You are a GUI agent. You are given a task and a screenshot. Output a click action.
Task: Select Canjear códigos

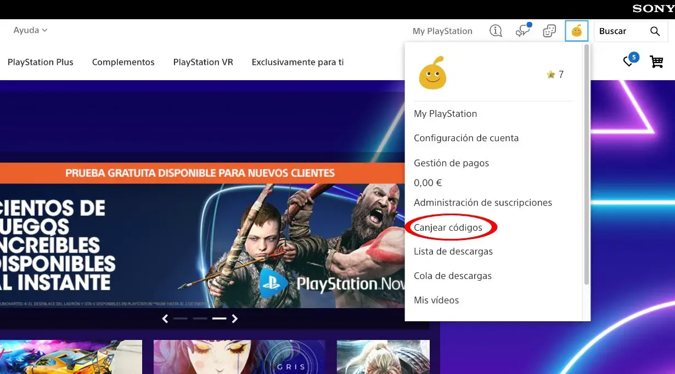(448, 227)
